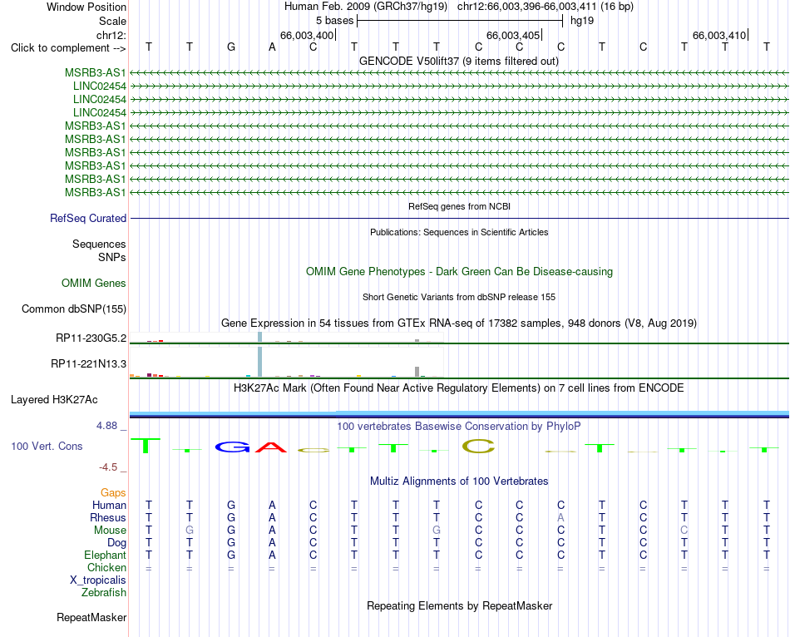Click the RP11-221N13.3 gene label

tap(89, 364)
